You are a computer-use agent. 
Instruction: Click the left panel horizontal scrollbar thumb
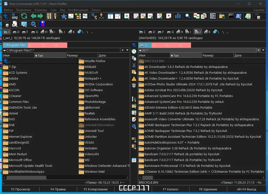click(26, 177)
